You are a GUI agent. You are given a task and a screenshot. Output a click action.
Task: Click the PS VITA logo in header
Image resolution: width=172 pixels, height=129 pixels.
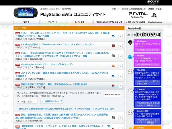[138, 15]
